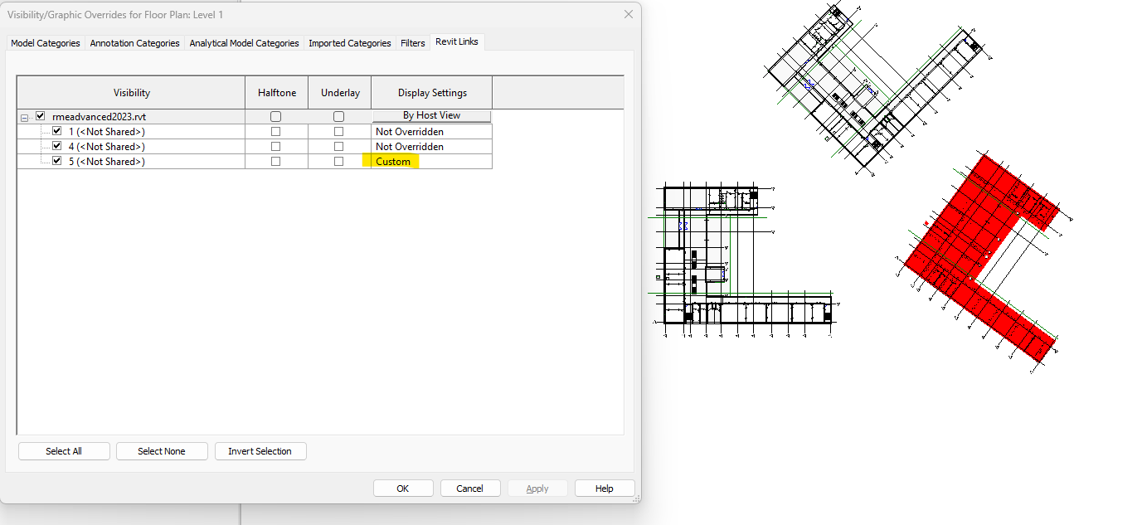This screenshot has height=525, width=1142.
Task: Enable Underlay for link instance 5
Action: coord(338,161)
